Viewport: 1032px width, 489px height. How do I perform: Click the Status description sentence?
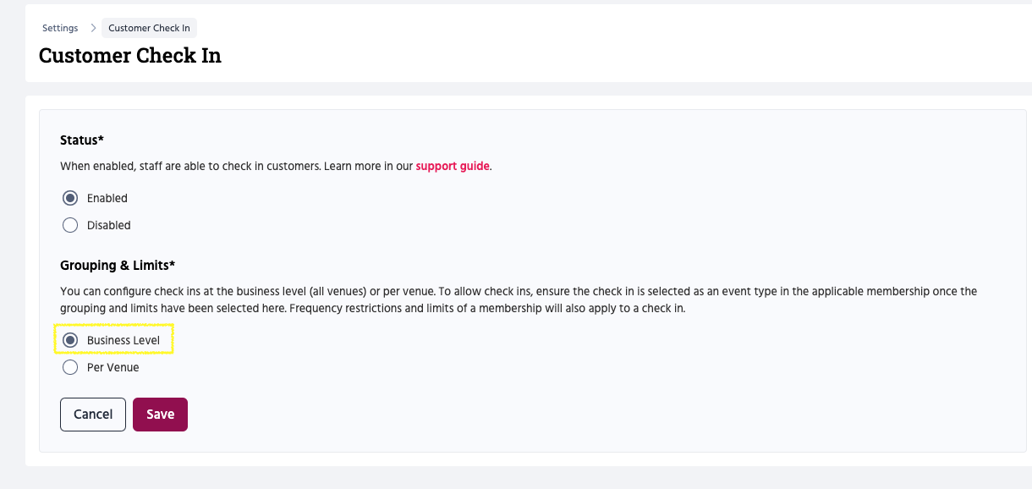coord(237,166)
